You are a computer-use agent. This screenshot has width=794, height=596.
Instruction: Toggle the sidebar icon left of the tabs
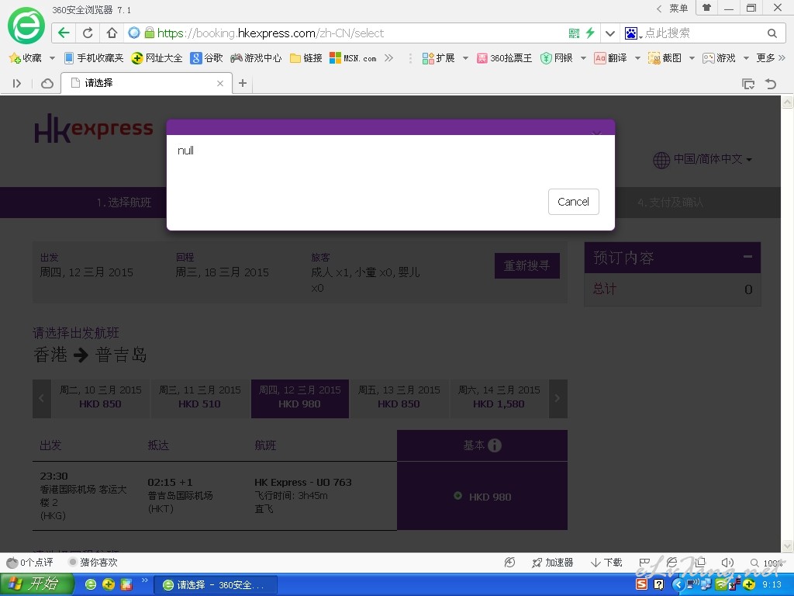[x=17, y=83]
